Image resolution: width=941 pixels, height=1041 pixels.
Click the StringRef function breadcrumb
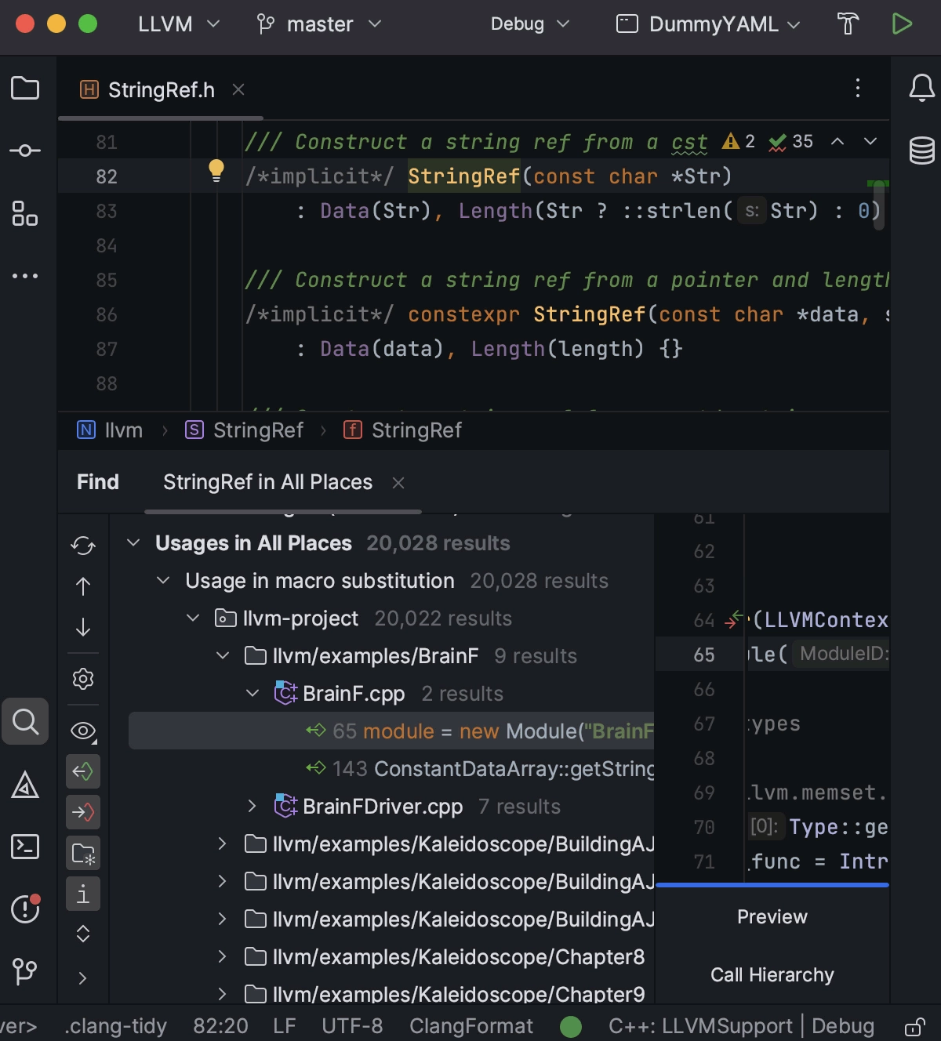point(403,430)
